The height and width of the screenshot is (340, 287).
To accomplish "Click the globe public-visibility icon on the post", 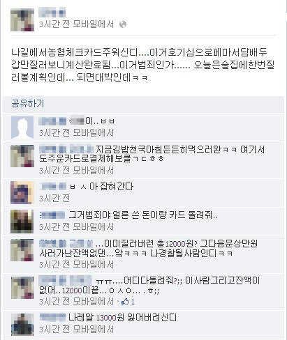I will click(x=123, y=24).
